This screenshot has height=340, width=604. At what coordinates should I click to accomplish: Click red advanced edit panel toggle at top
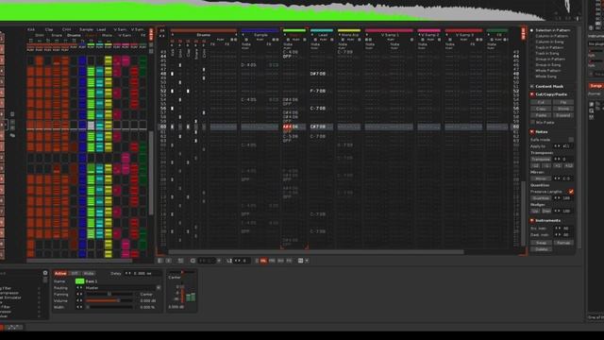(523, 34)
